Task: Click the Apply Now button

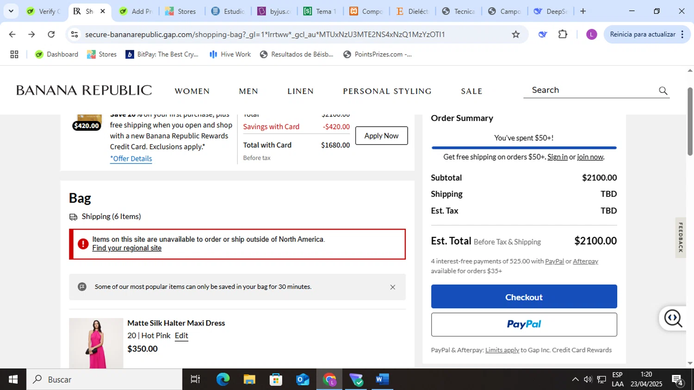Action: pos(381,135)
